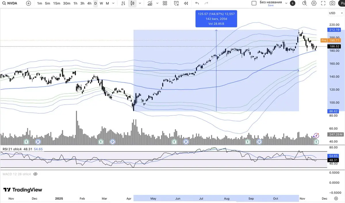The height and width of the screenshot is (203, 345).
Task: Click the MACD 12 26 ohlc4 legend
Action: (x=17, y=174)
